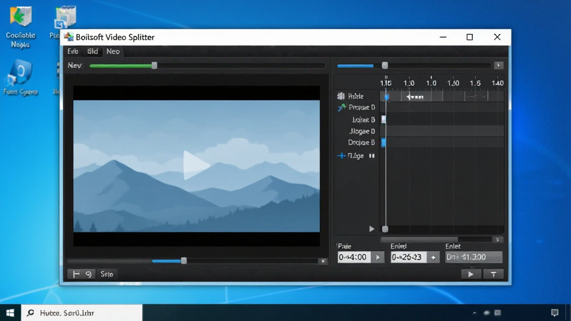Open the Coofiable Nepks desktop icon
571x321 pixels.
pyautogui.click(x=21, y=27)
